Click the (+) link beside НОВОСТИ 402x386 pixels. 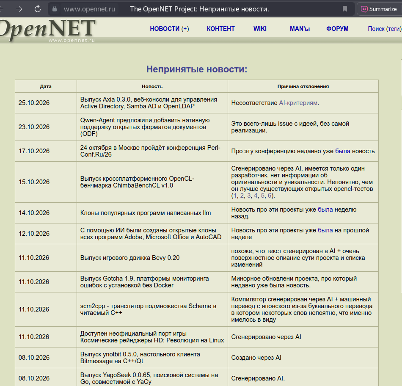pos(185,29)
